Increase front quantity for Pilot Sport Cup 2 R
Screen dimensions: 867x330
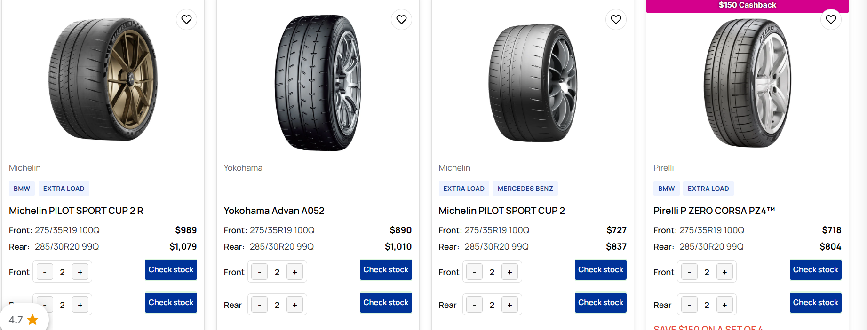pos(80,272)
